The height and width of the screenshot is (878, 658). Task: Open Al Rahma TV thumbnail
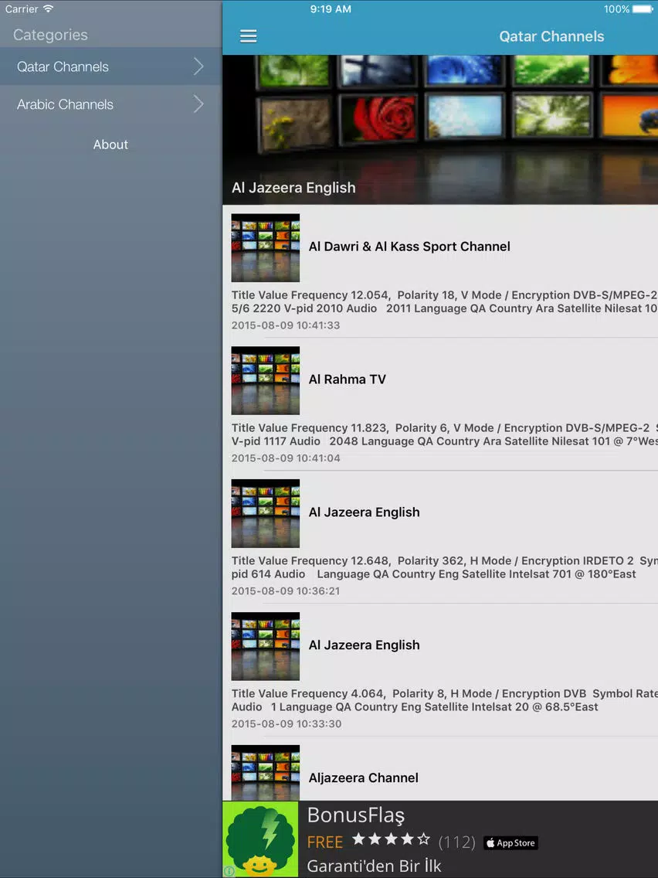(x=265, y=380)
